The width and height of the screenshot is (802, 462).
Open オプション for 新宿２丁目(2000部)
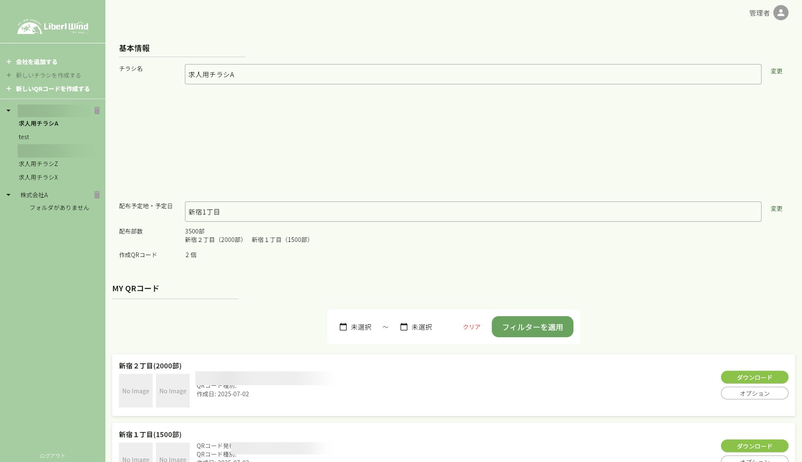click(754, 393)
